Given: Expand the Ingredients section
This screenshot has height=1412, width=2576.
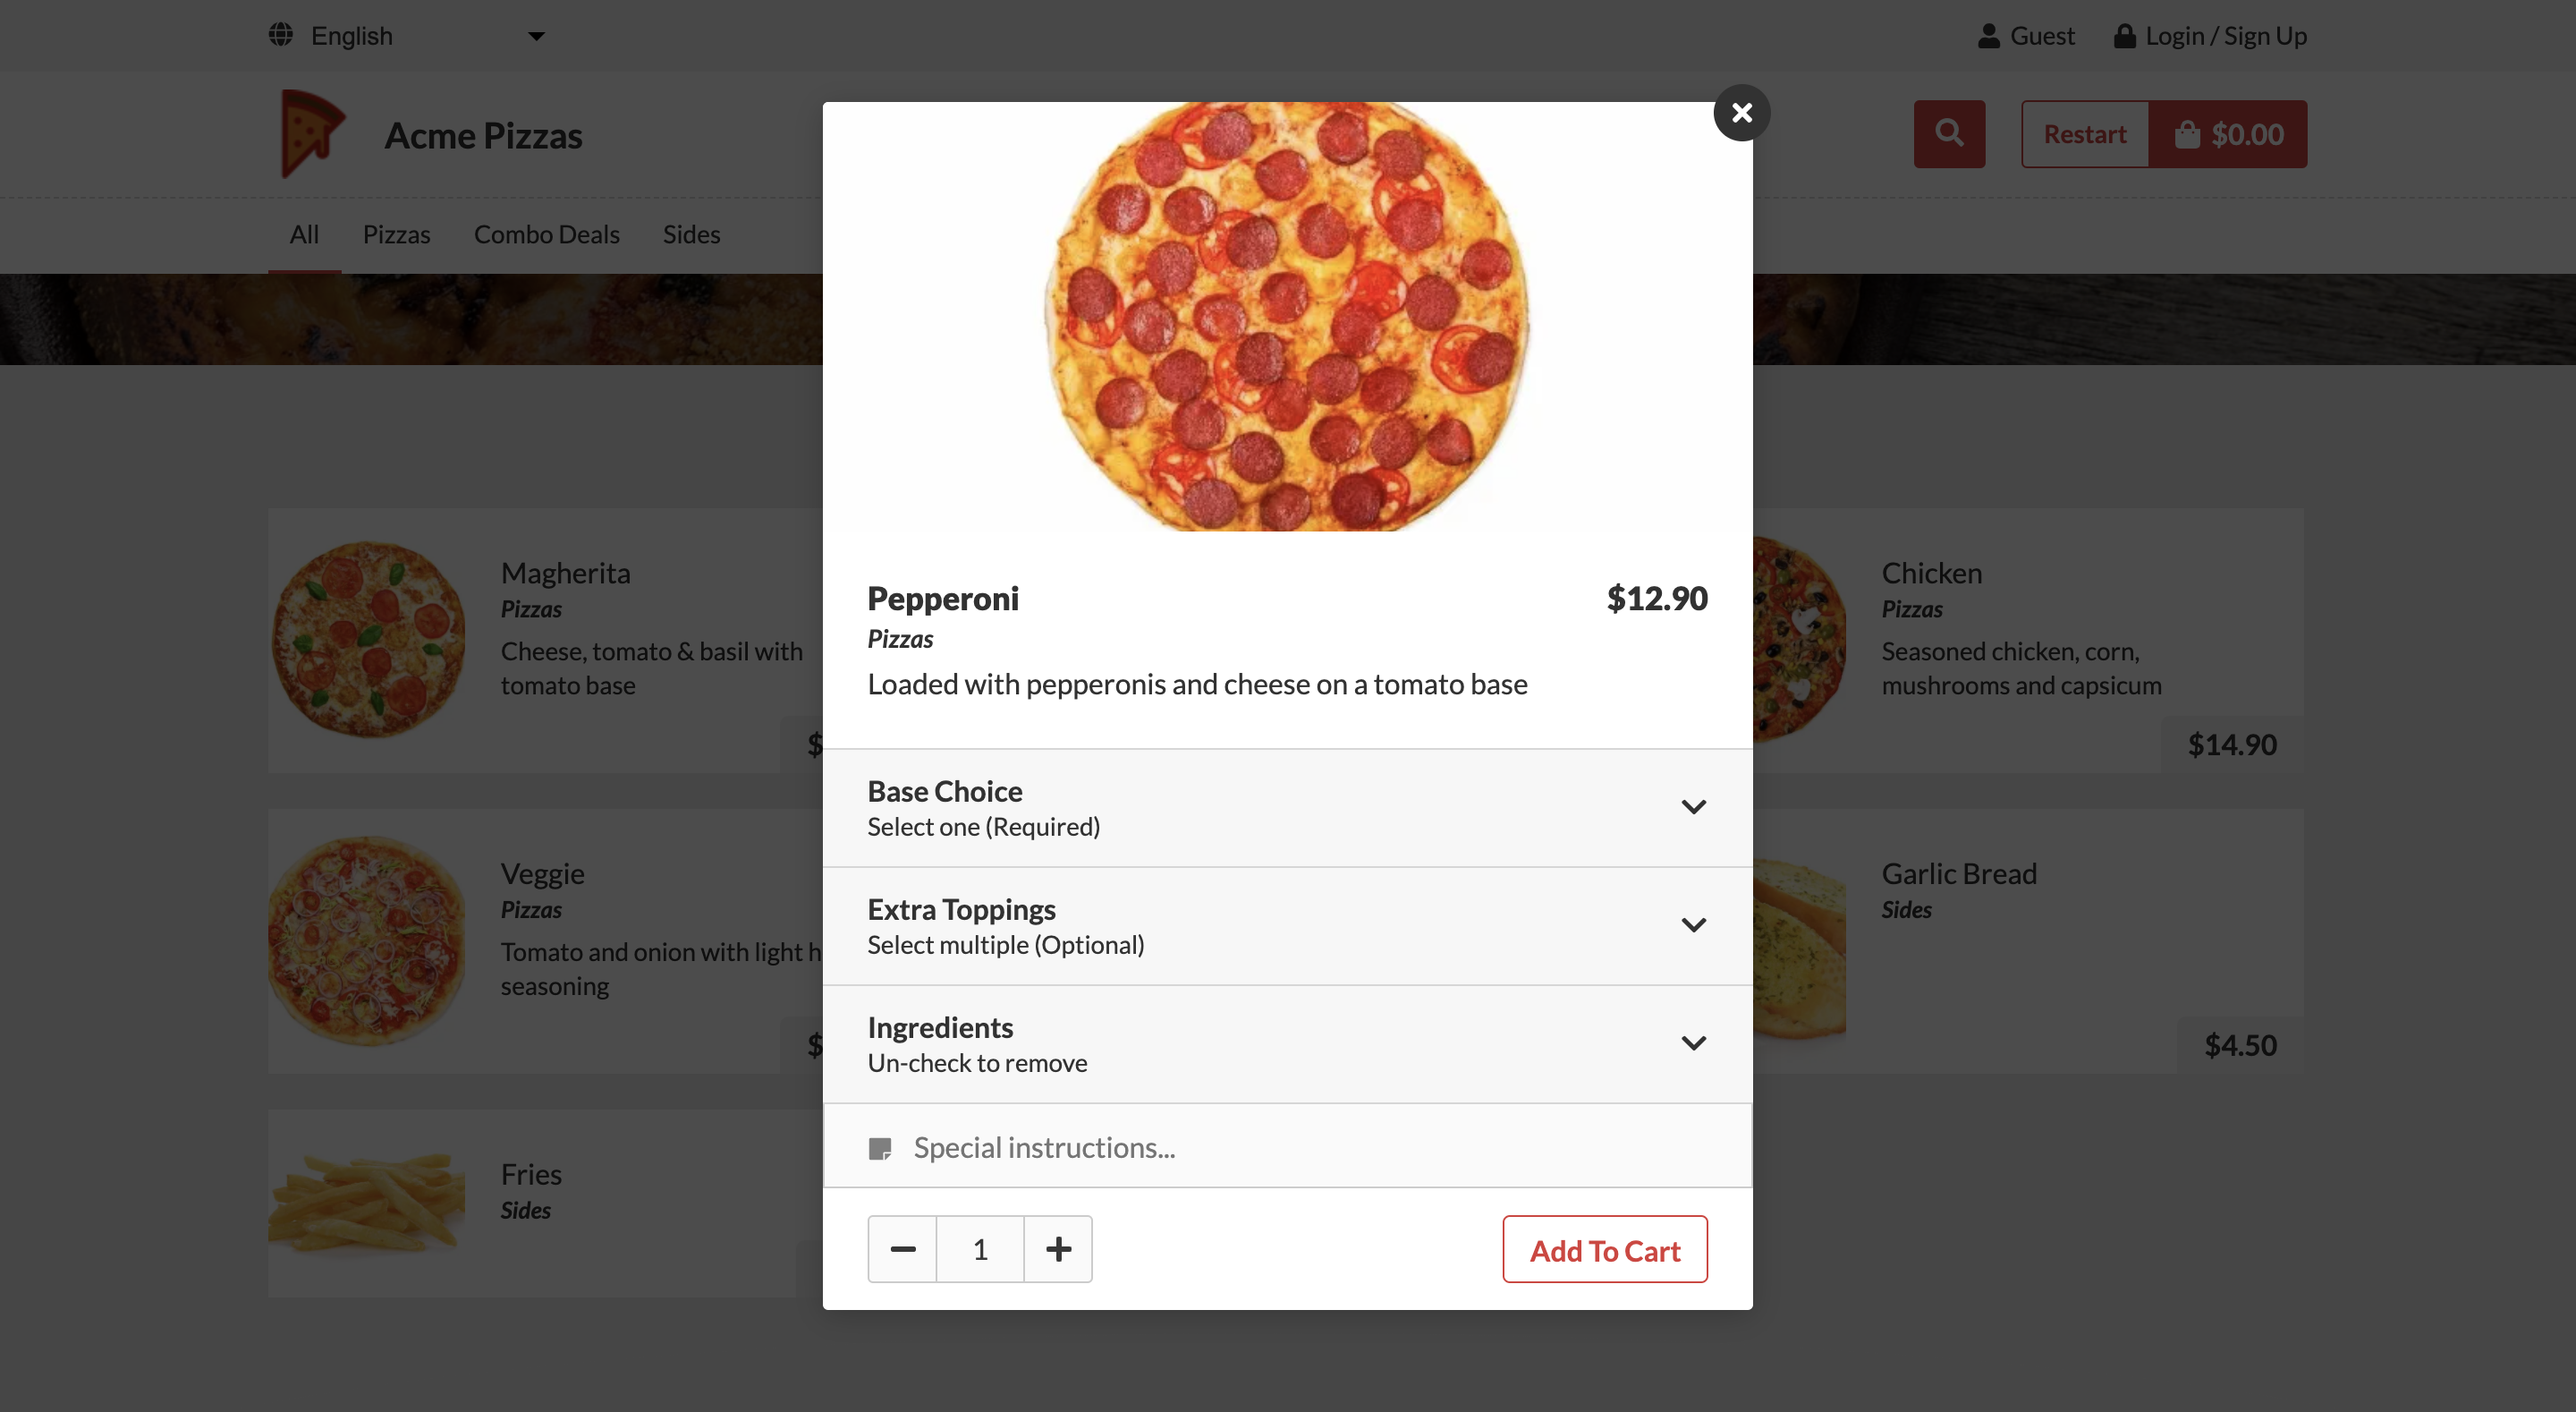Looking at the screenshot, I should [x=1692, y=1042].
